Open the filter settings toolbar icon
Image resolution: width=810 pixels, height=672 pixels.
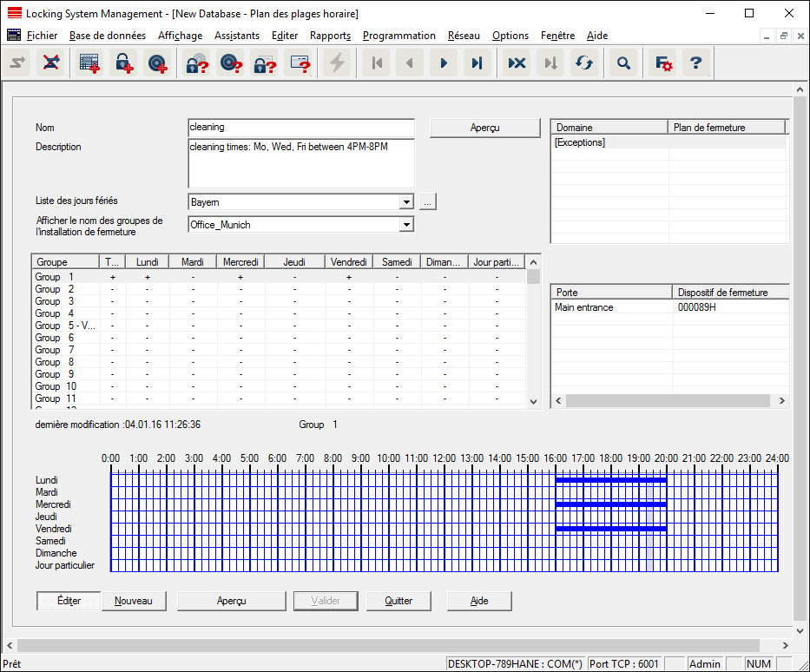click(663, 63)
